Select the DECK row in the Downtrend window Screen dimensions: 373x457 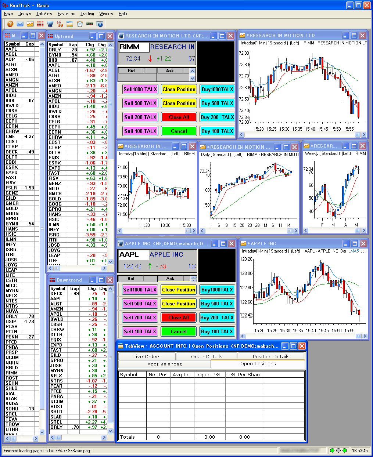point(78,293)
